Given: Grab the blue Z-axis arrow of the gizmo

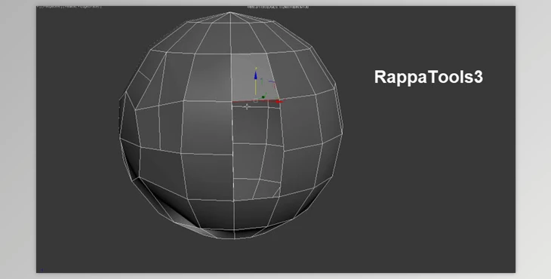Looking at the screenshot, I should (x=255, y=76).
